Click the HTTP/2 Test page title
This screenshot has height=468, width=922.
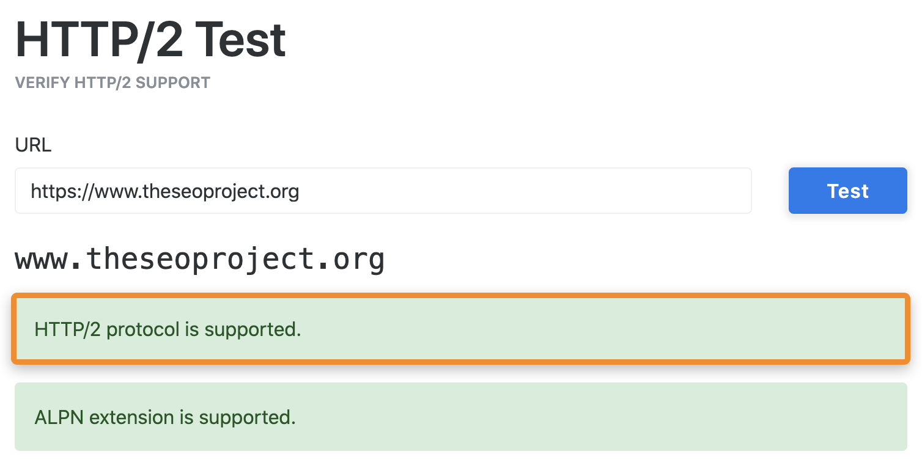(150, 38)
